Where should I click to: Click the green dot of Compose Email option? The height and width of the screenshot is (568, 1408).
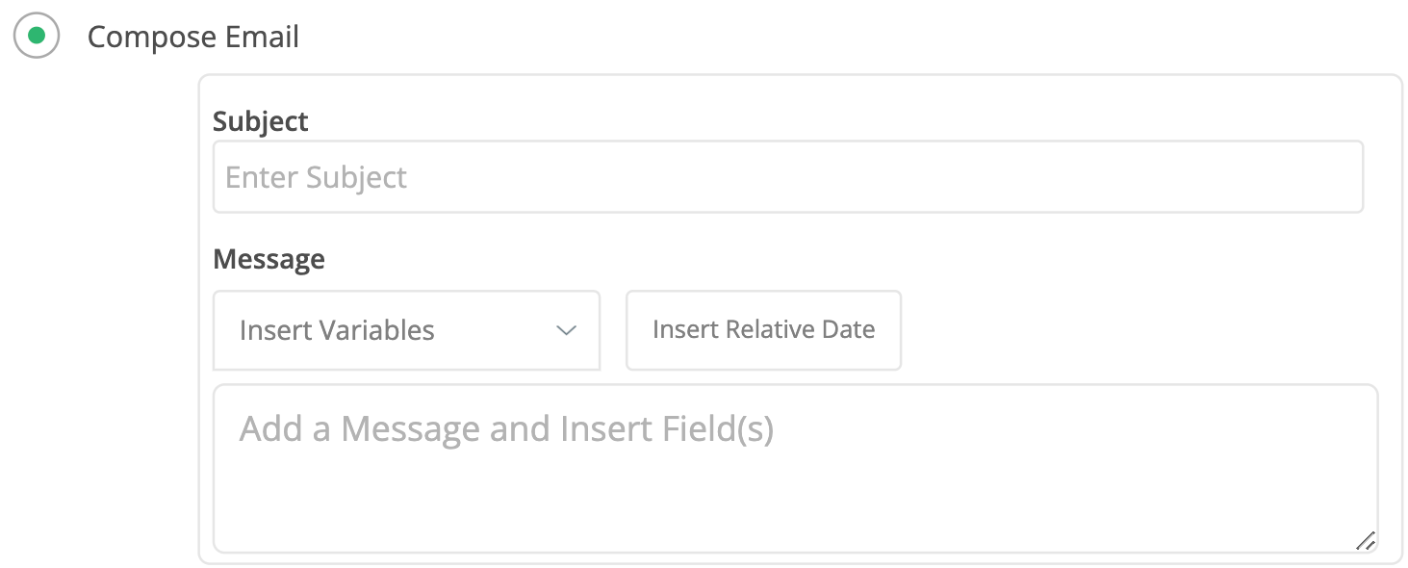click(37, 37)
